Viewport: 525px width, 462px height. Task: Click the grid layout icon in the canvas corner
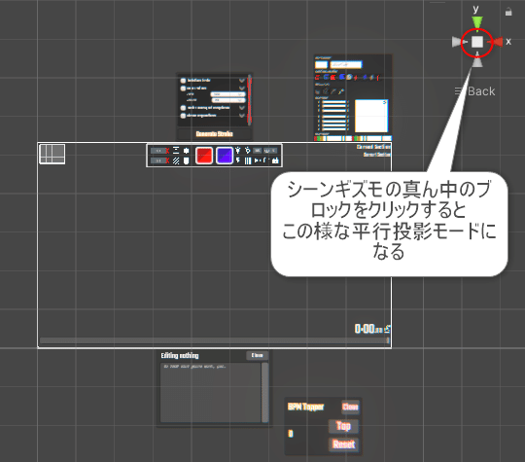[52, 154]
